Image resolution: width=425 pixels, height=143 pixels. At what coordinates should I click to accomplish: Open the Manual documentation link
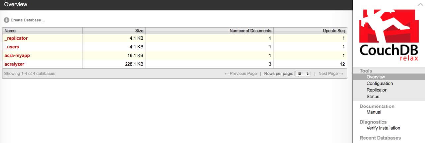tap(374, 112)
